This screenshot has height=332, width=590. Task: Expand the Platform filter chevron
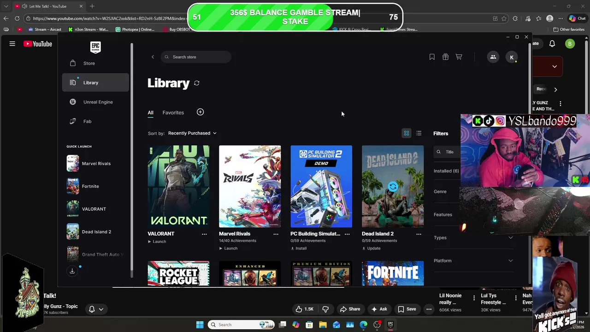[x=510, y=261]
